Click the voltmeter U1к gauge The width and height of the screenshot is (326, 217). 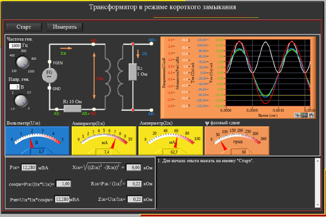37,141
